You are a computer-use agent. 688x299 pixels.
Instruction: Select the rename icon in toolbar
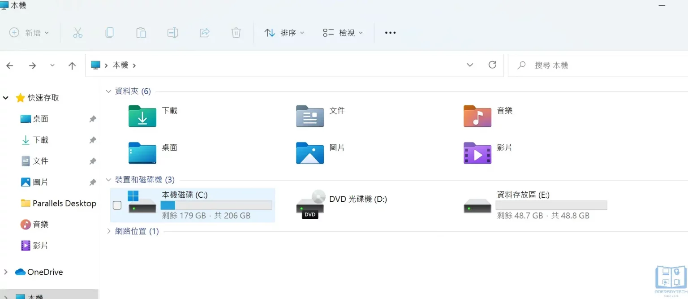click(173, 32)
